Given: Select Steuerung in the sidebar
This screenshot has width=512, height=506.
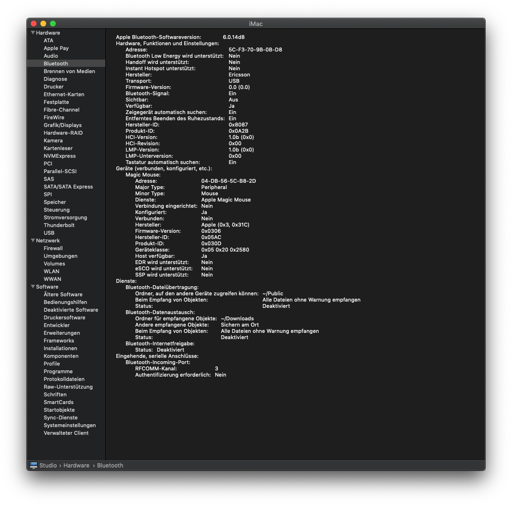Looking at the screenshot, I should tap(57, 210).
